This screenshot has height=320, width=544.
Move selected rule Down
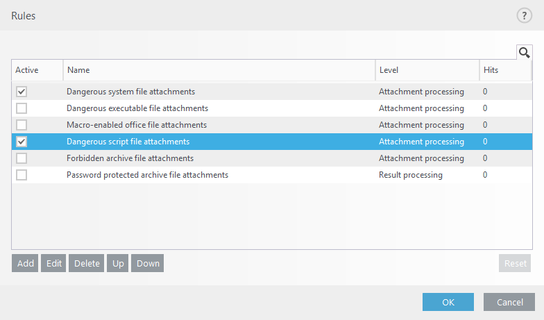coord(148,264)
